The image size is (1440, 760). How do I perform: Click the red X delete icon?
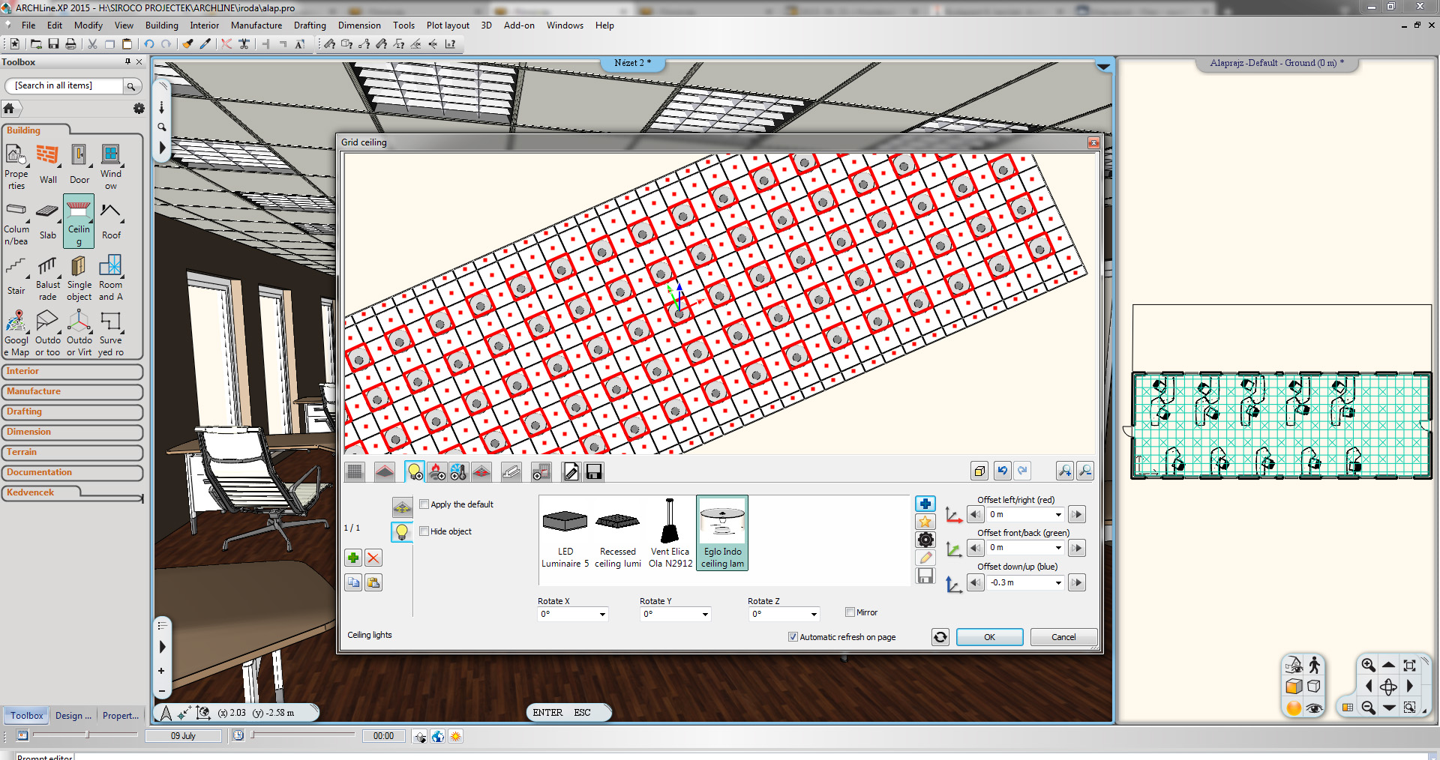click(373, 558)
